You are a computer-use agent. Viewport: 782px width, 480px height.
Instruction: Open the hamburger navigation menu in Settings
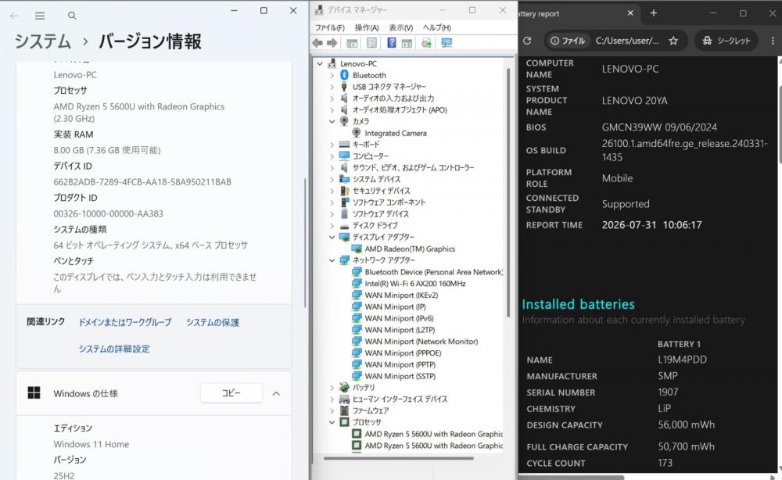[x=40, y=16]
